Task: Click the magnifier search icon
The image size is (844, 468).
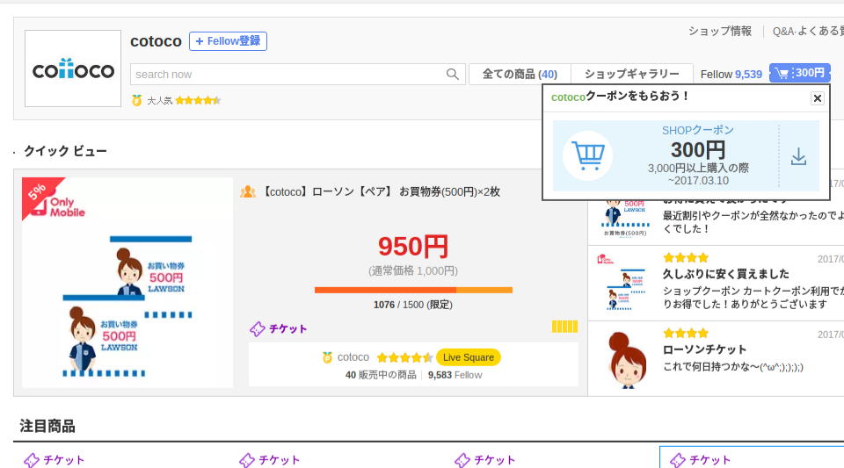Action: (453, 74)
